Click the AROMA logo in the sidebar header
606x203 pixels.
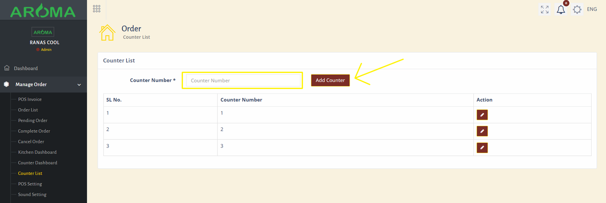(x=43, y=11)
